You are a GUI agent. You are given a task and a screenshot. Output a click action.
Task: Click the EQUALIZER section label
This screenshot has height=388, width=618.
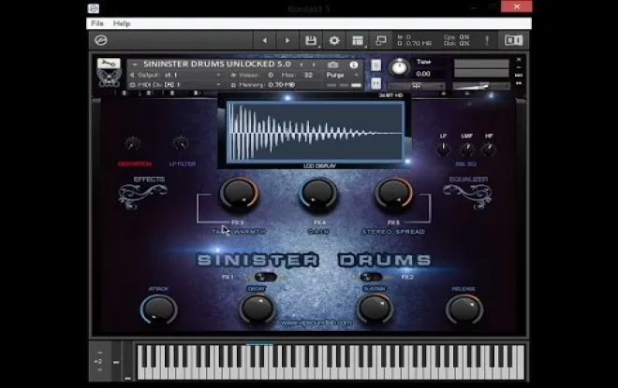[x=468, y=180]
